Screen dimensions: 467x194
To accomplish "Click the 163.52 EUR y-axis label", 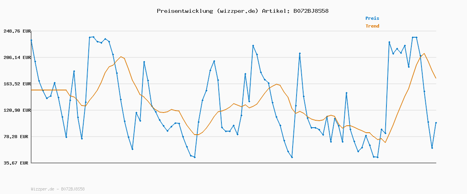I will pos(17,84).
